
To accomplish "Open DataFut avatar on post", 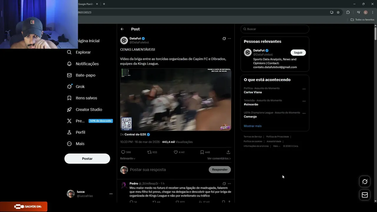I will click(124, 40).
